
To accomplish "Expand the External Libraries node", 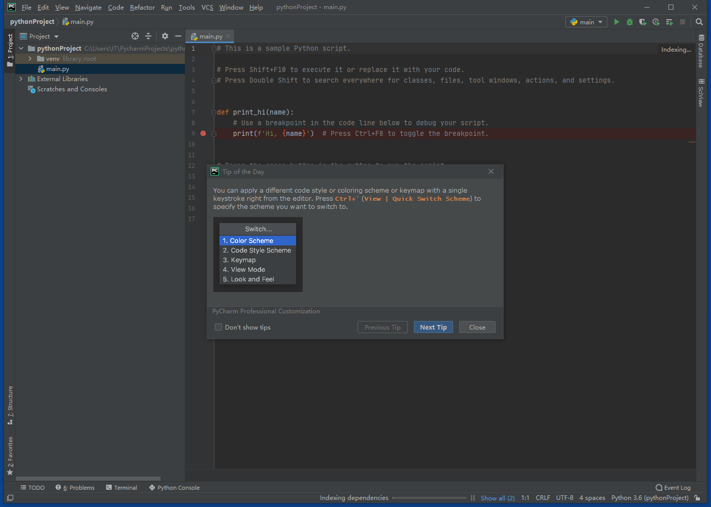I will pos(21,79).
